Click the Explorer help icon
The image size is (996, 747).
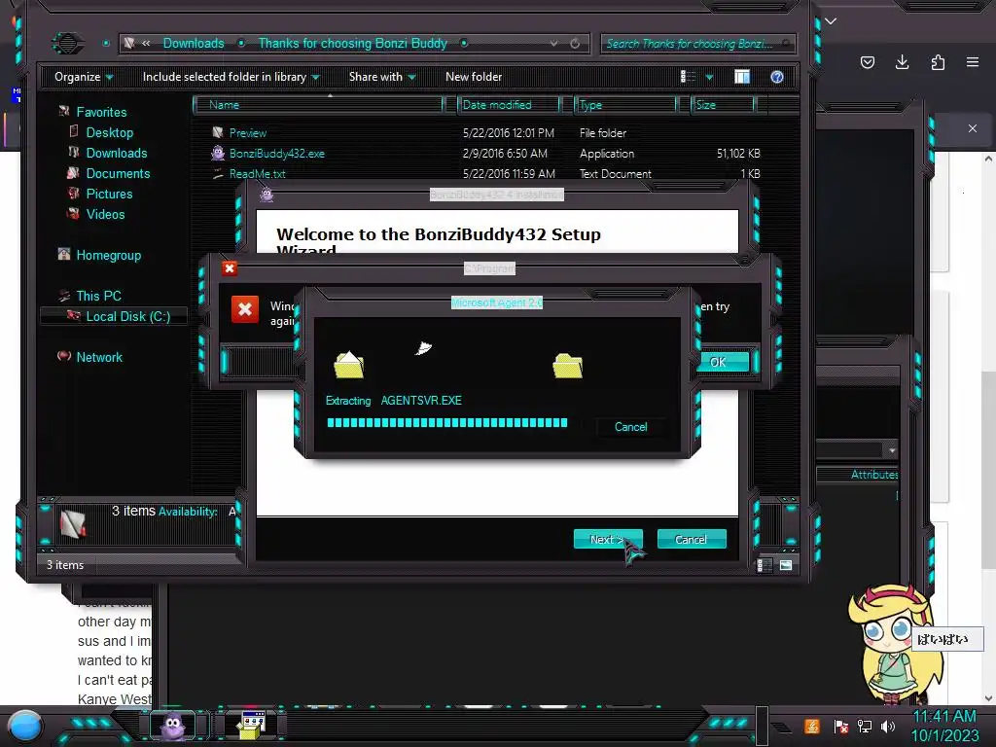[x=777, y=77]
